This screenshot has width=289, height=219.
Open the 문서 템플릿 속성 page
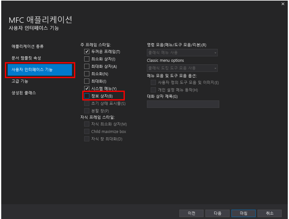(x=26, y=58)
